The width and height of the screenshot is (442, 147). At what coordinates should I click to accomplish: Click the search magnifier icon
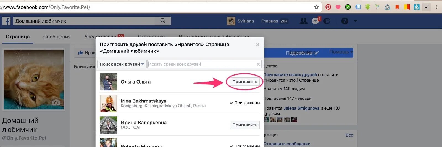point(163,21)
